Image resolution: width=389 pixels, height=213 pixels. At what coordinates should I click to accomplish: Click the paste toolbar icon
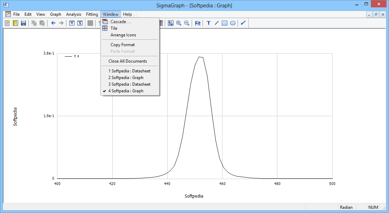click(42, 23)
